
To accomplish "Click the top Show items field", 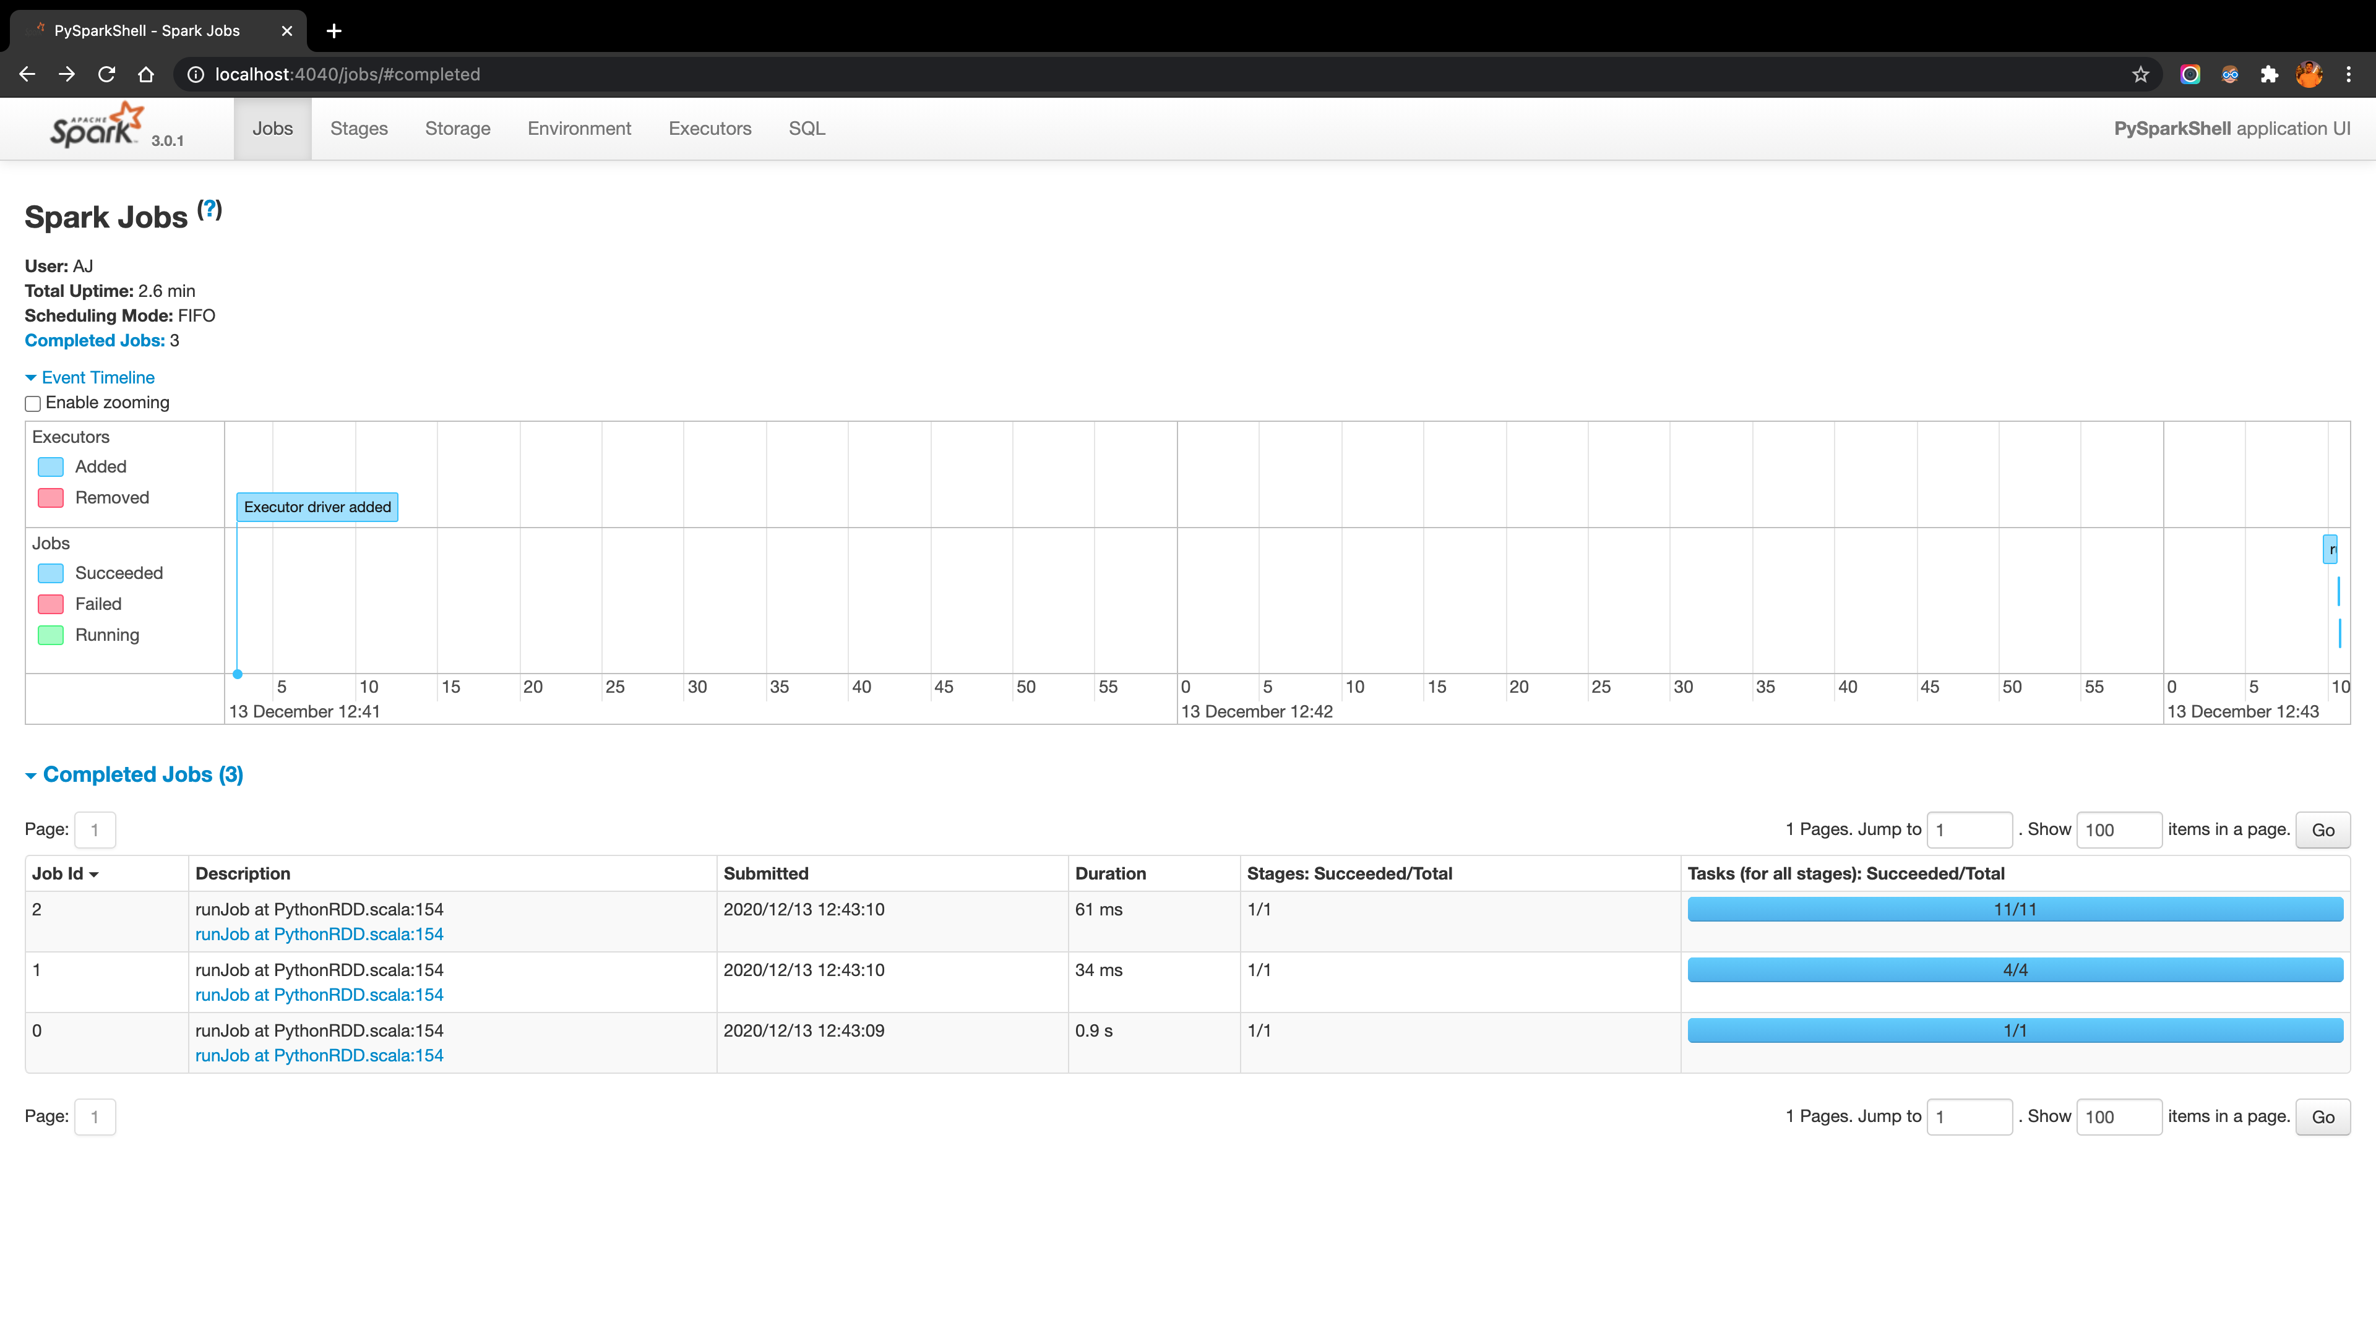I will click(x=2119, y=830).
